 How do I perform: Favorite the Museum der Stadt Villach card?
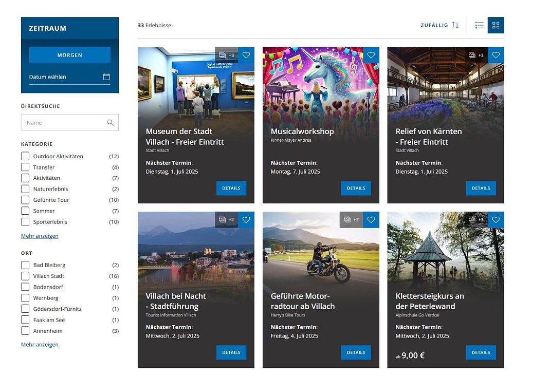[x=246, y=55]
